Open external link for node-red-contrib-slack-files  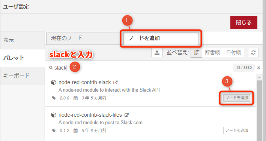tap(126, 115)
